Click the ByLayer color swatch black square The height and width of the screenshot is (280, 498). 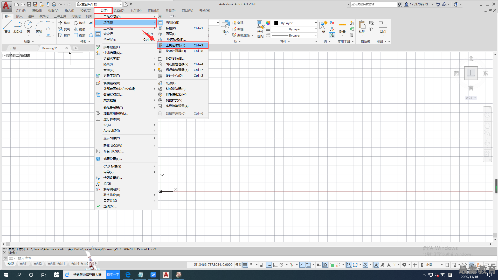coord(276,23)
